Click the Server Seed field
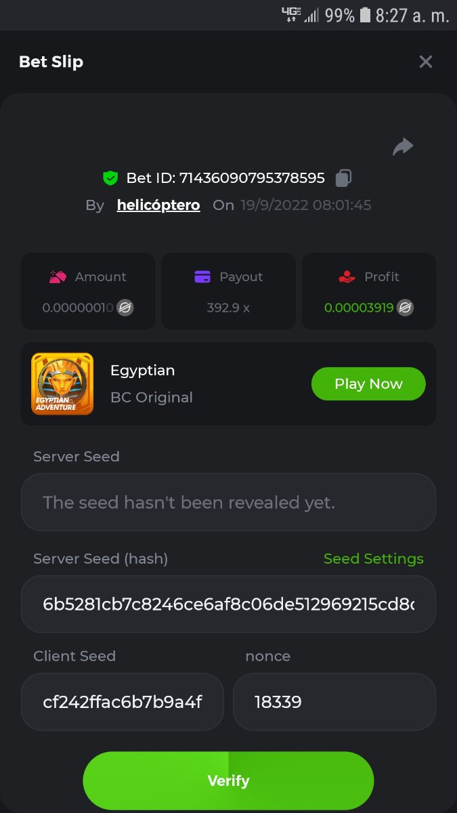The width and height of the screenshot is (457, 813). pyautogui.click(x=228, y=502)
